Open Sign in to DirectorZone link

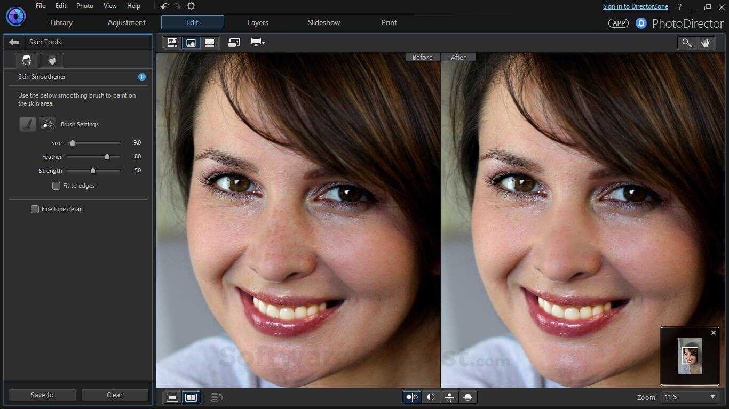coord(635,6)
